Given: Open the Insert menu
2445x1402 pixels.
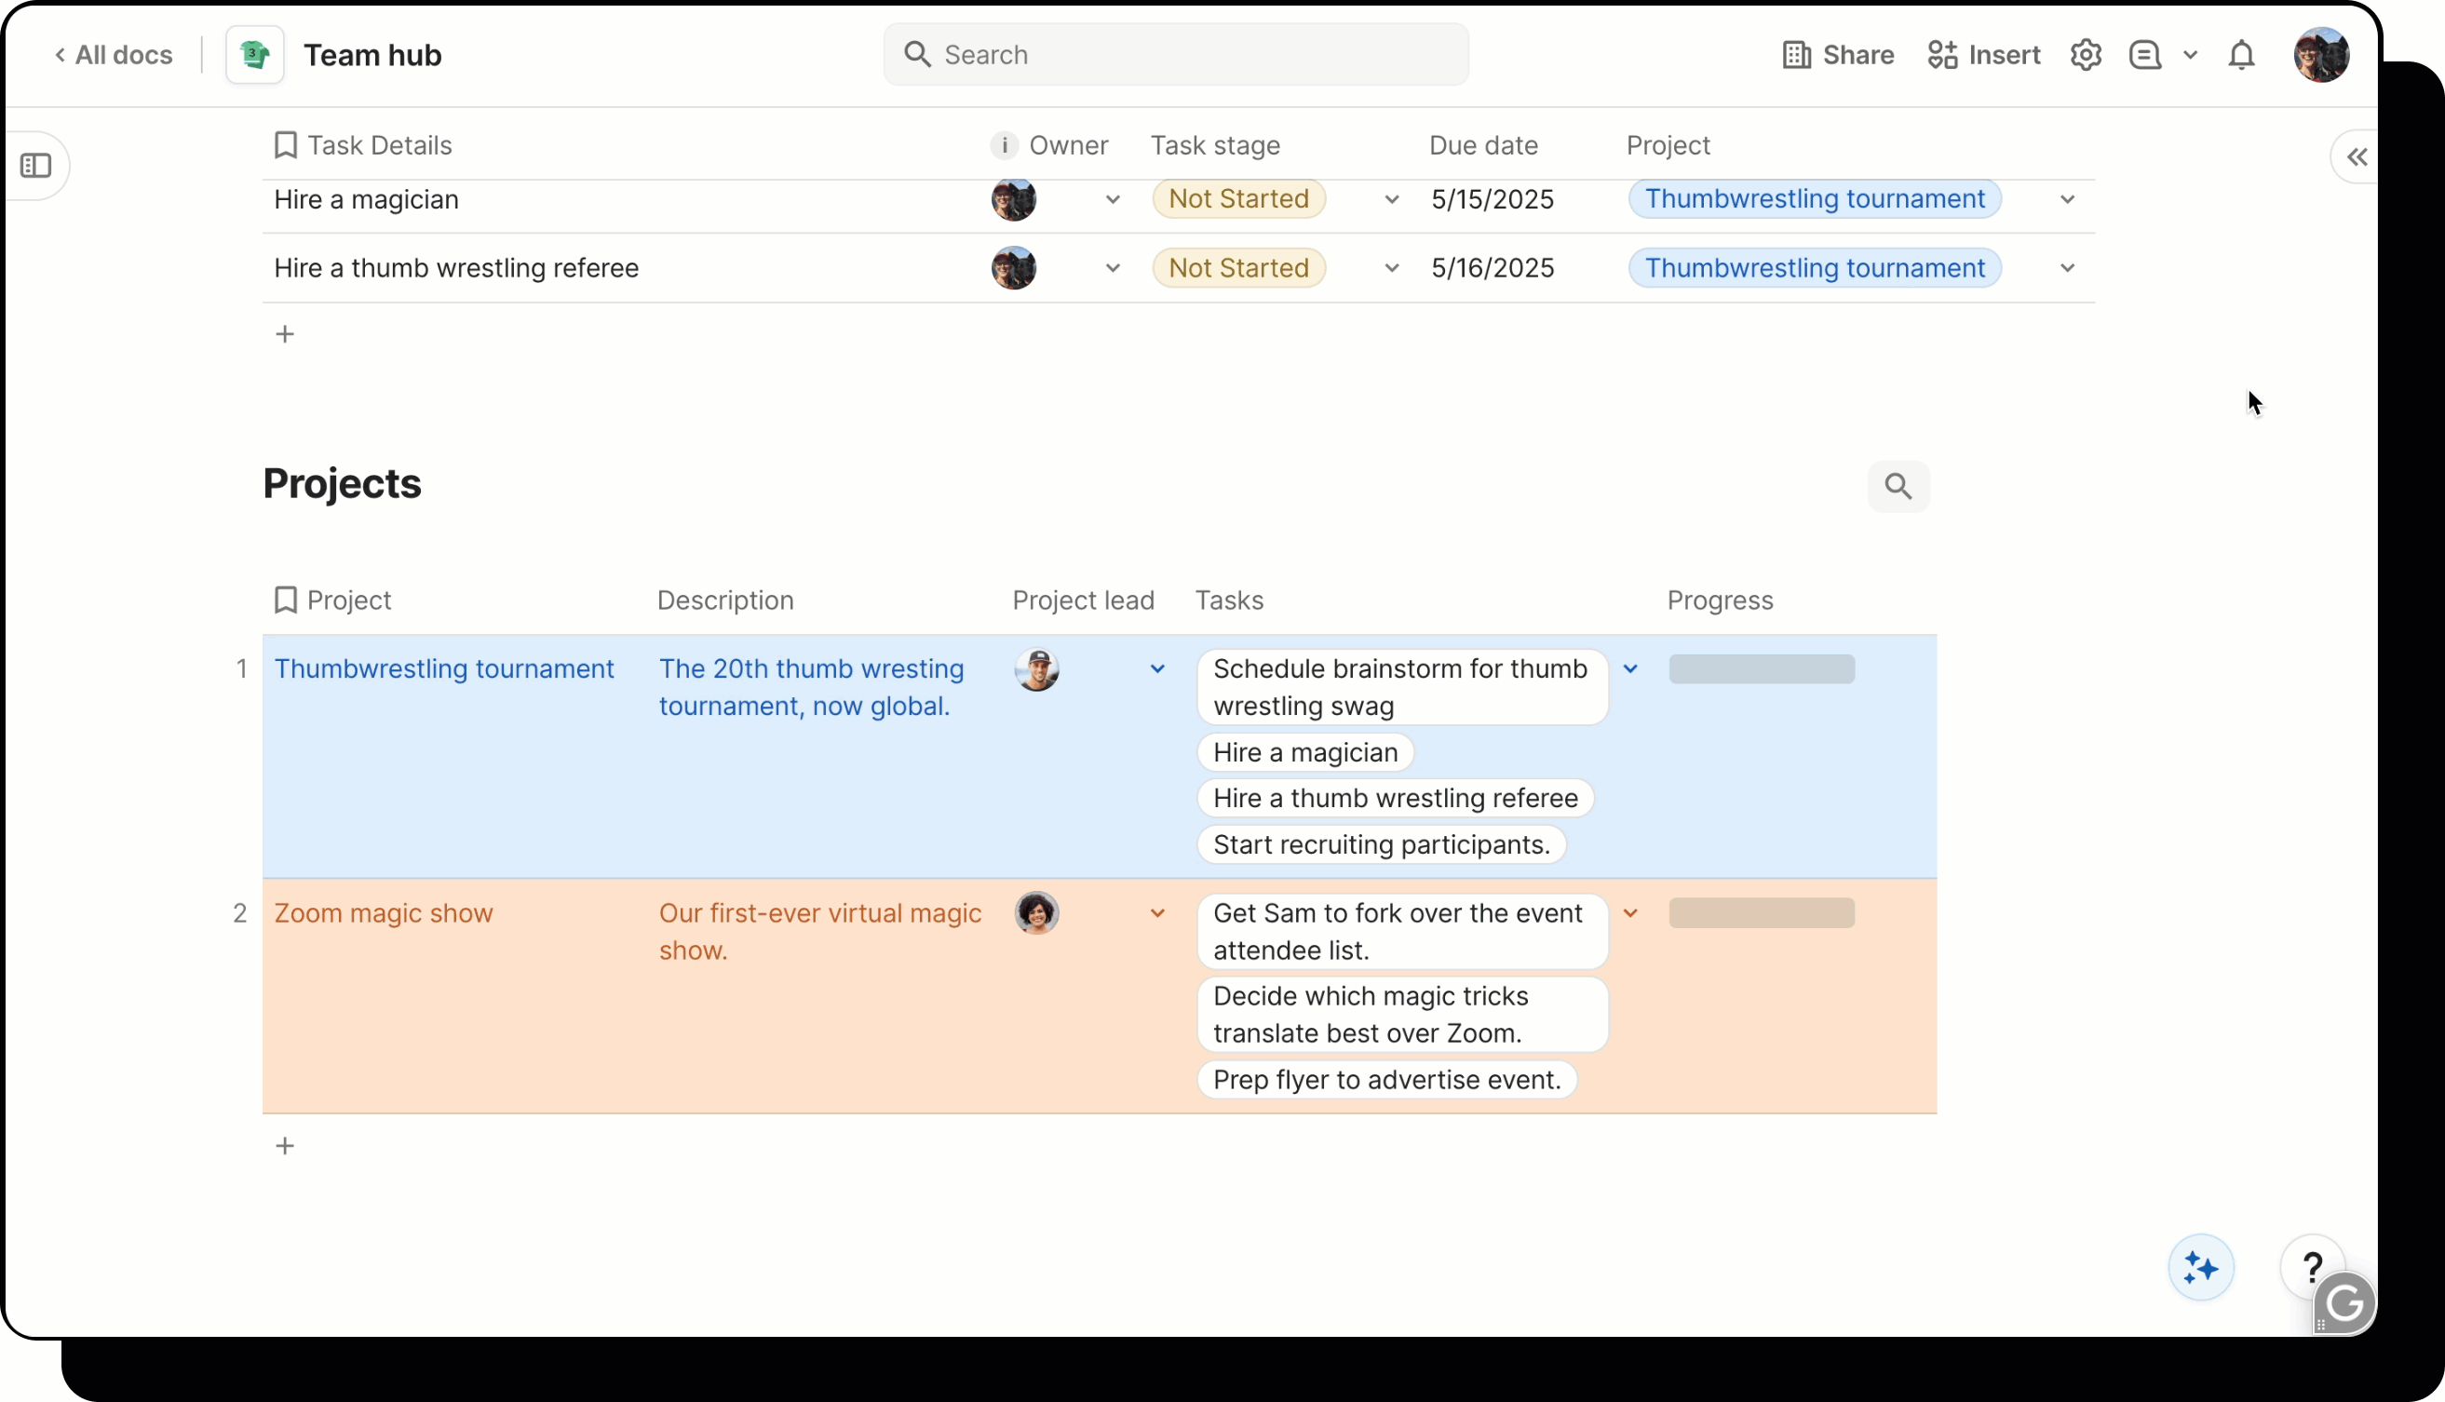Looking at the screenshot, I should tap(1984, 55).
